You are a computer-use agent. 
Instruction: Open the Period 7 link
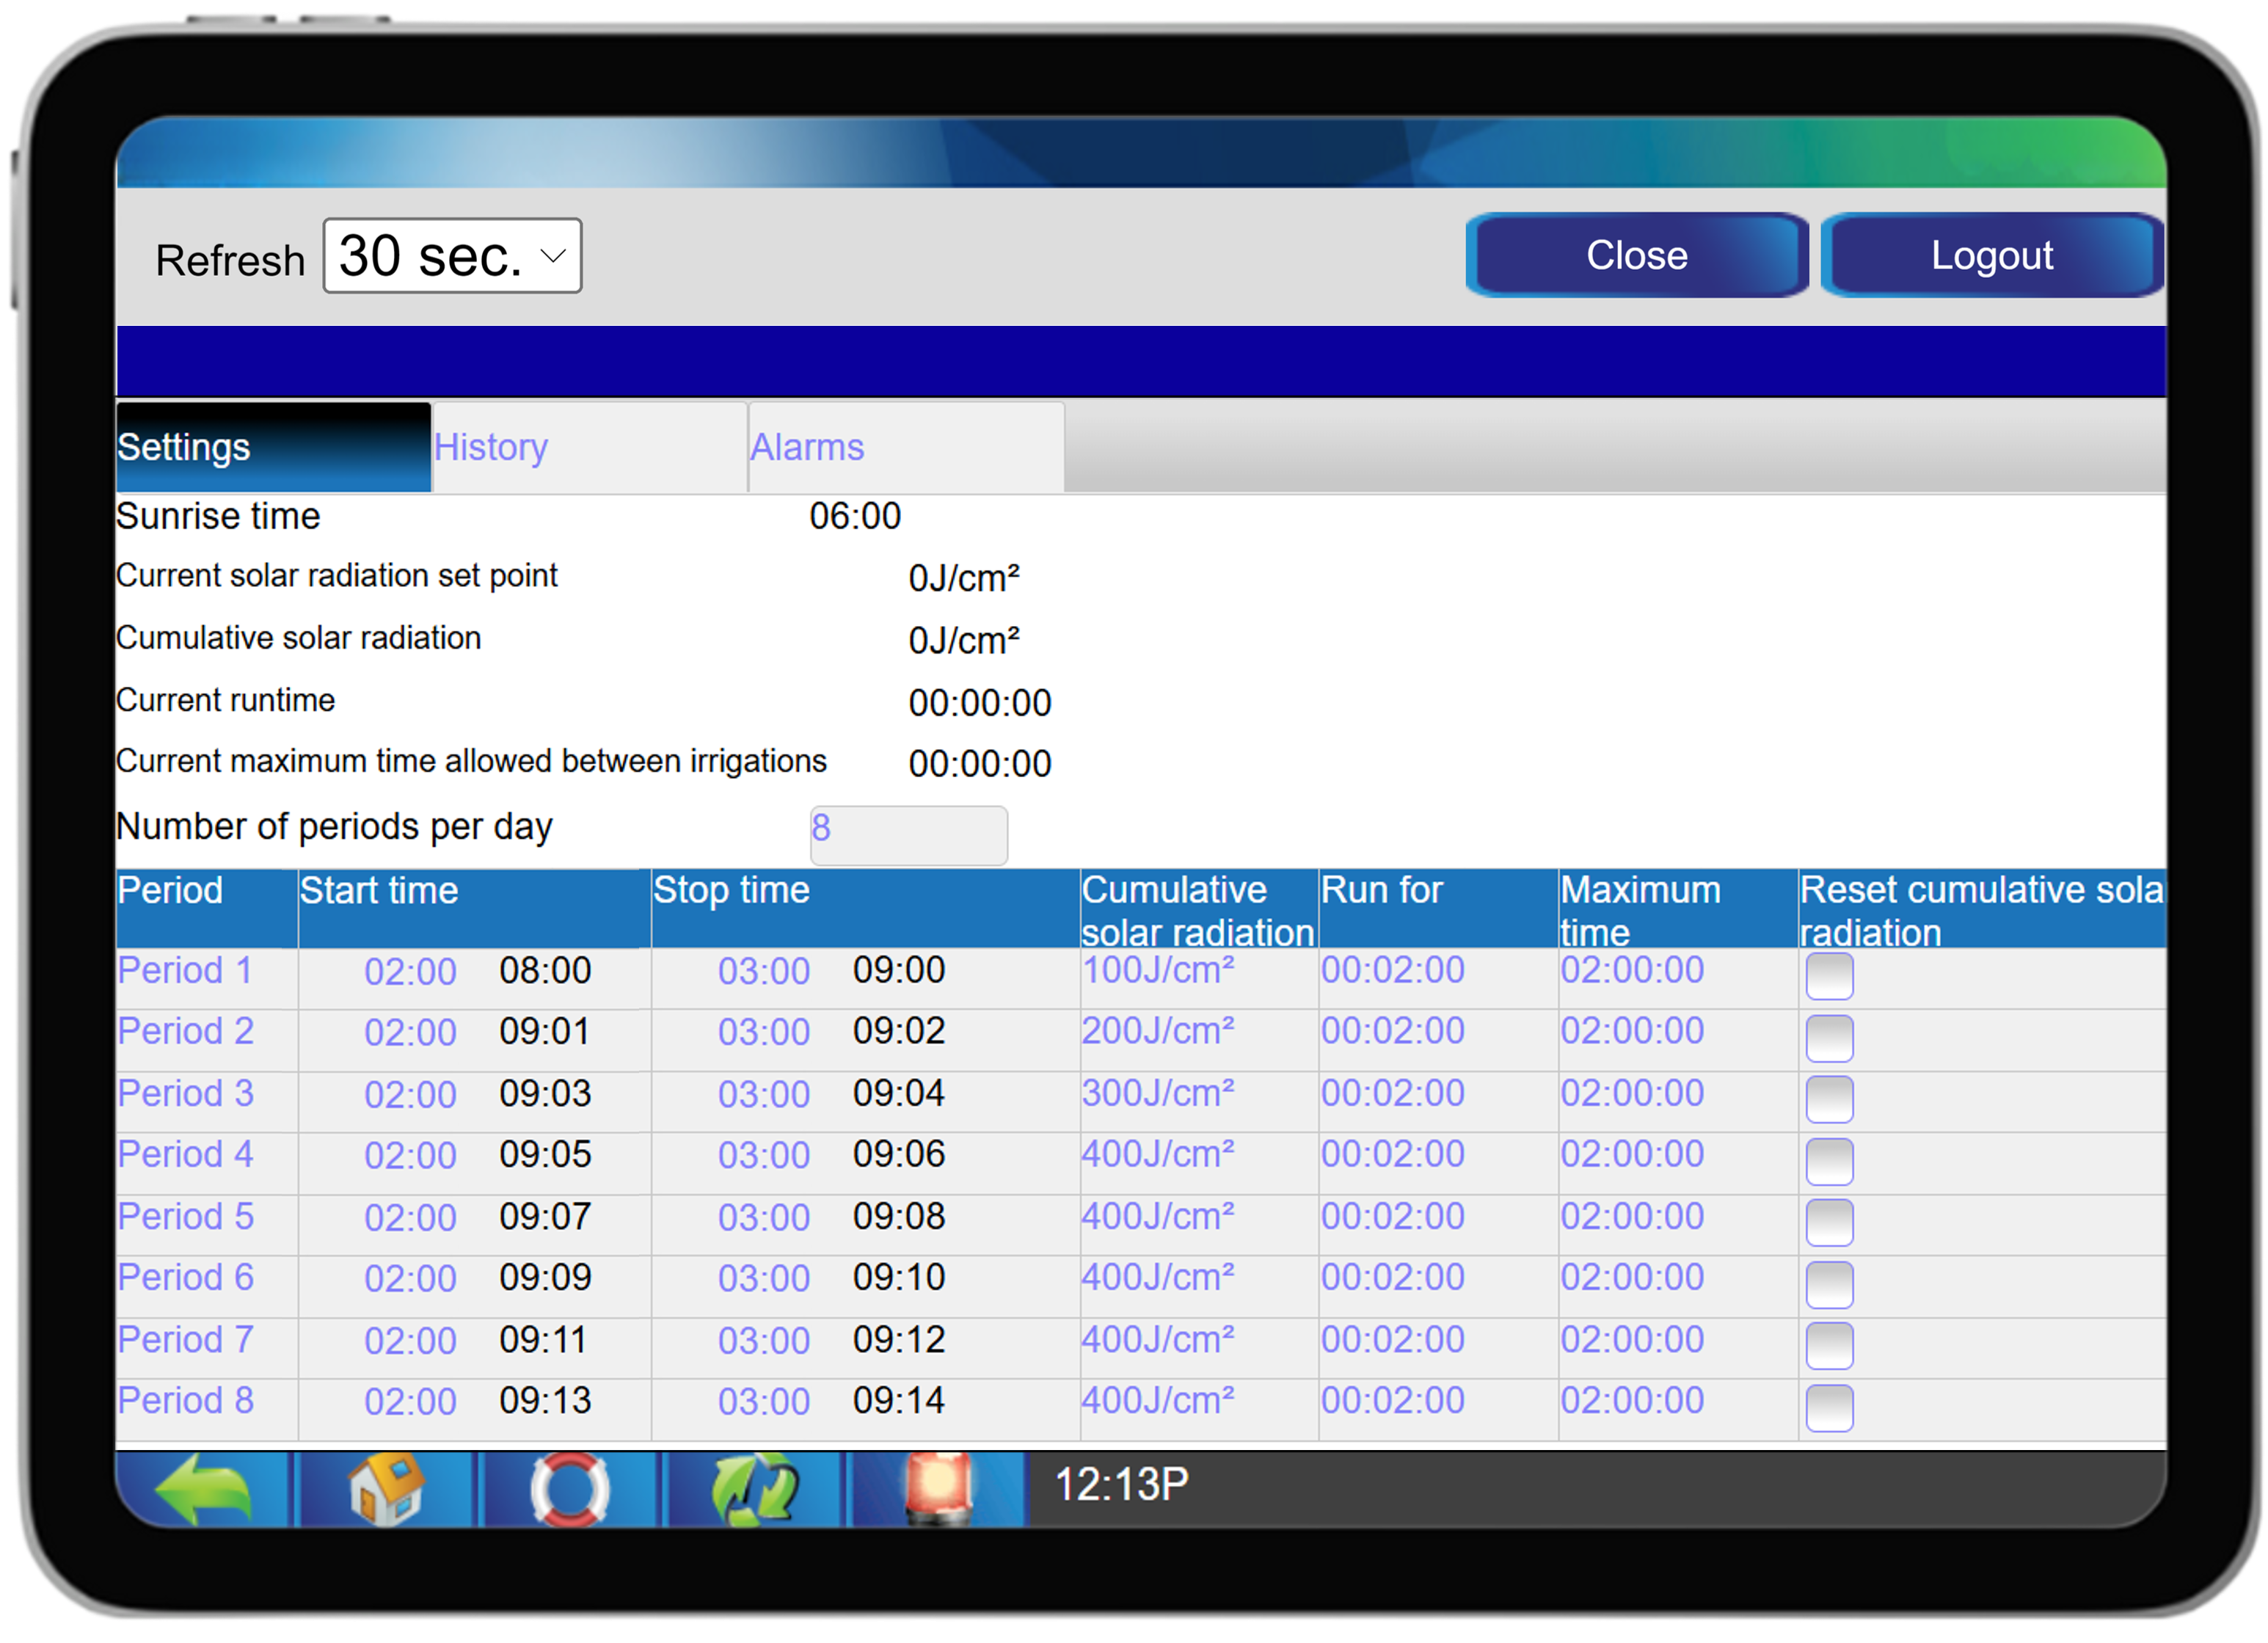(185, 1339)
